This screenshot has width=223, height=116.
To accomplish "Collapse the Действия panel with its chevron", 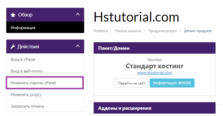I will pyautogui.click(x=78, y=46).
